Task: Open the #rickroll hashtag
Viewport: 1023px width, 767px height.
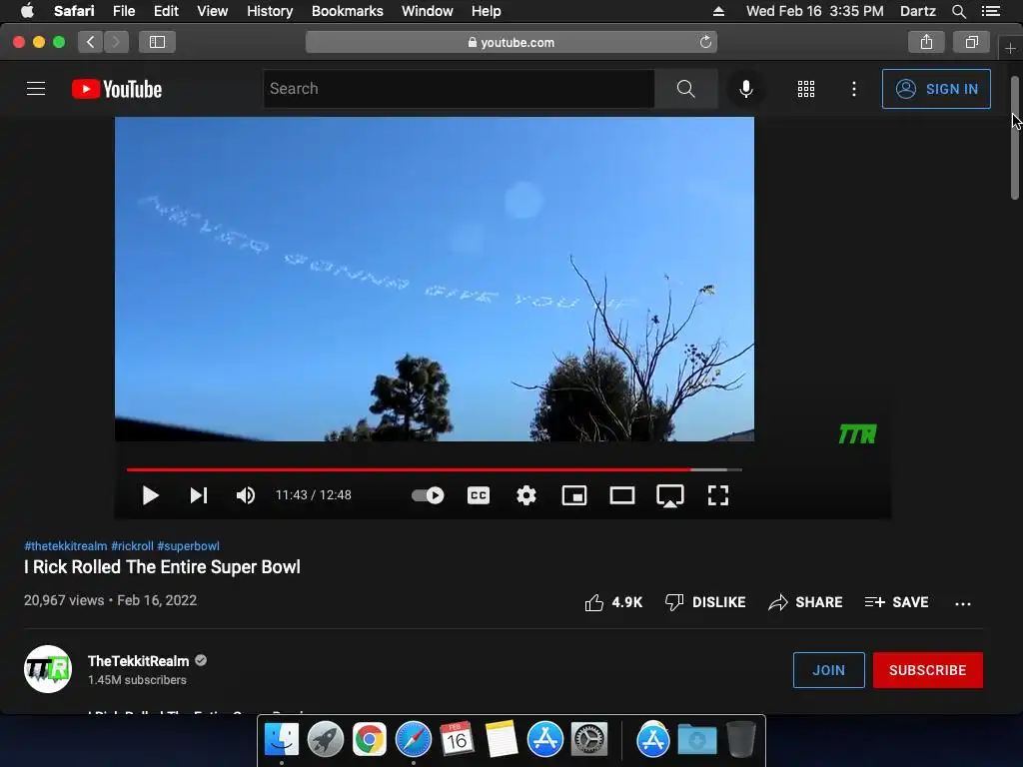Action: click(133, 546)
